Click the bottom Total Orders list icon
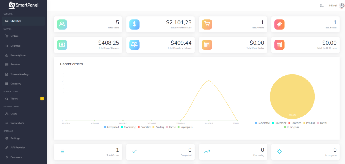Screen dimensions: 345x164 click(x=62, y=151)
